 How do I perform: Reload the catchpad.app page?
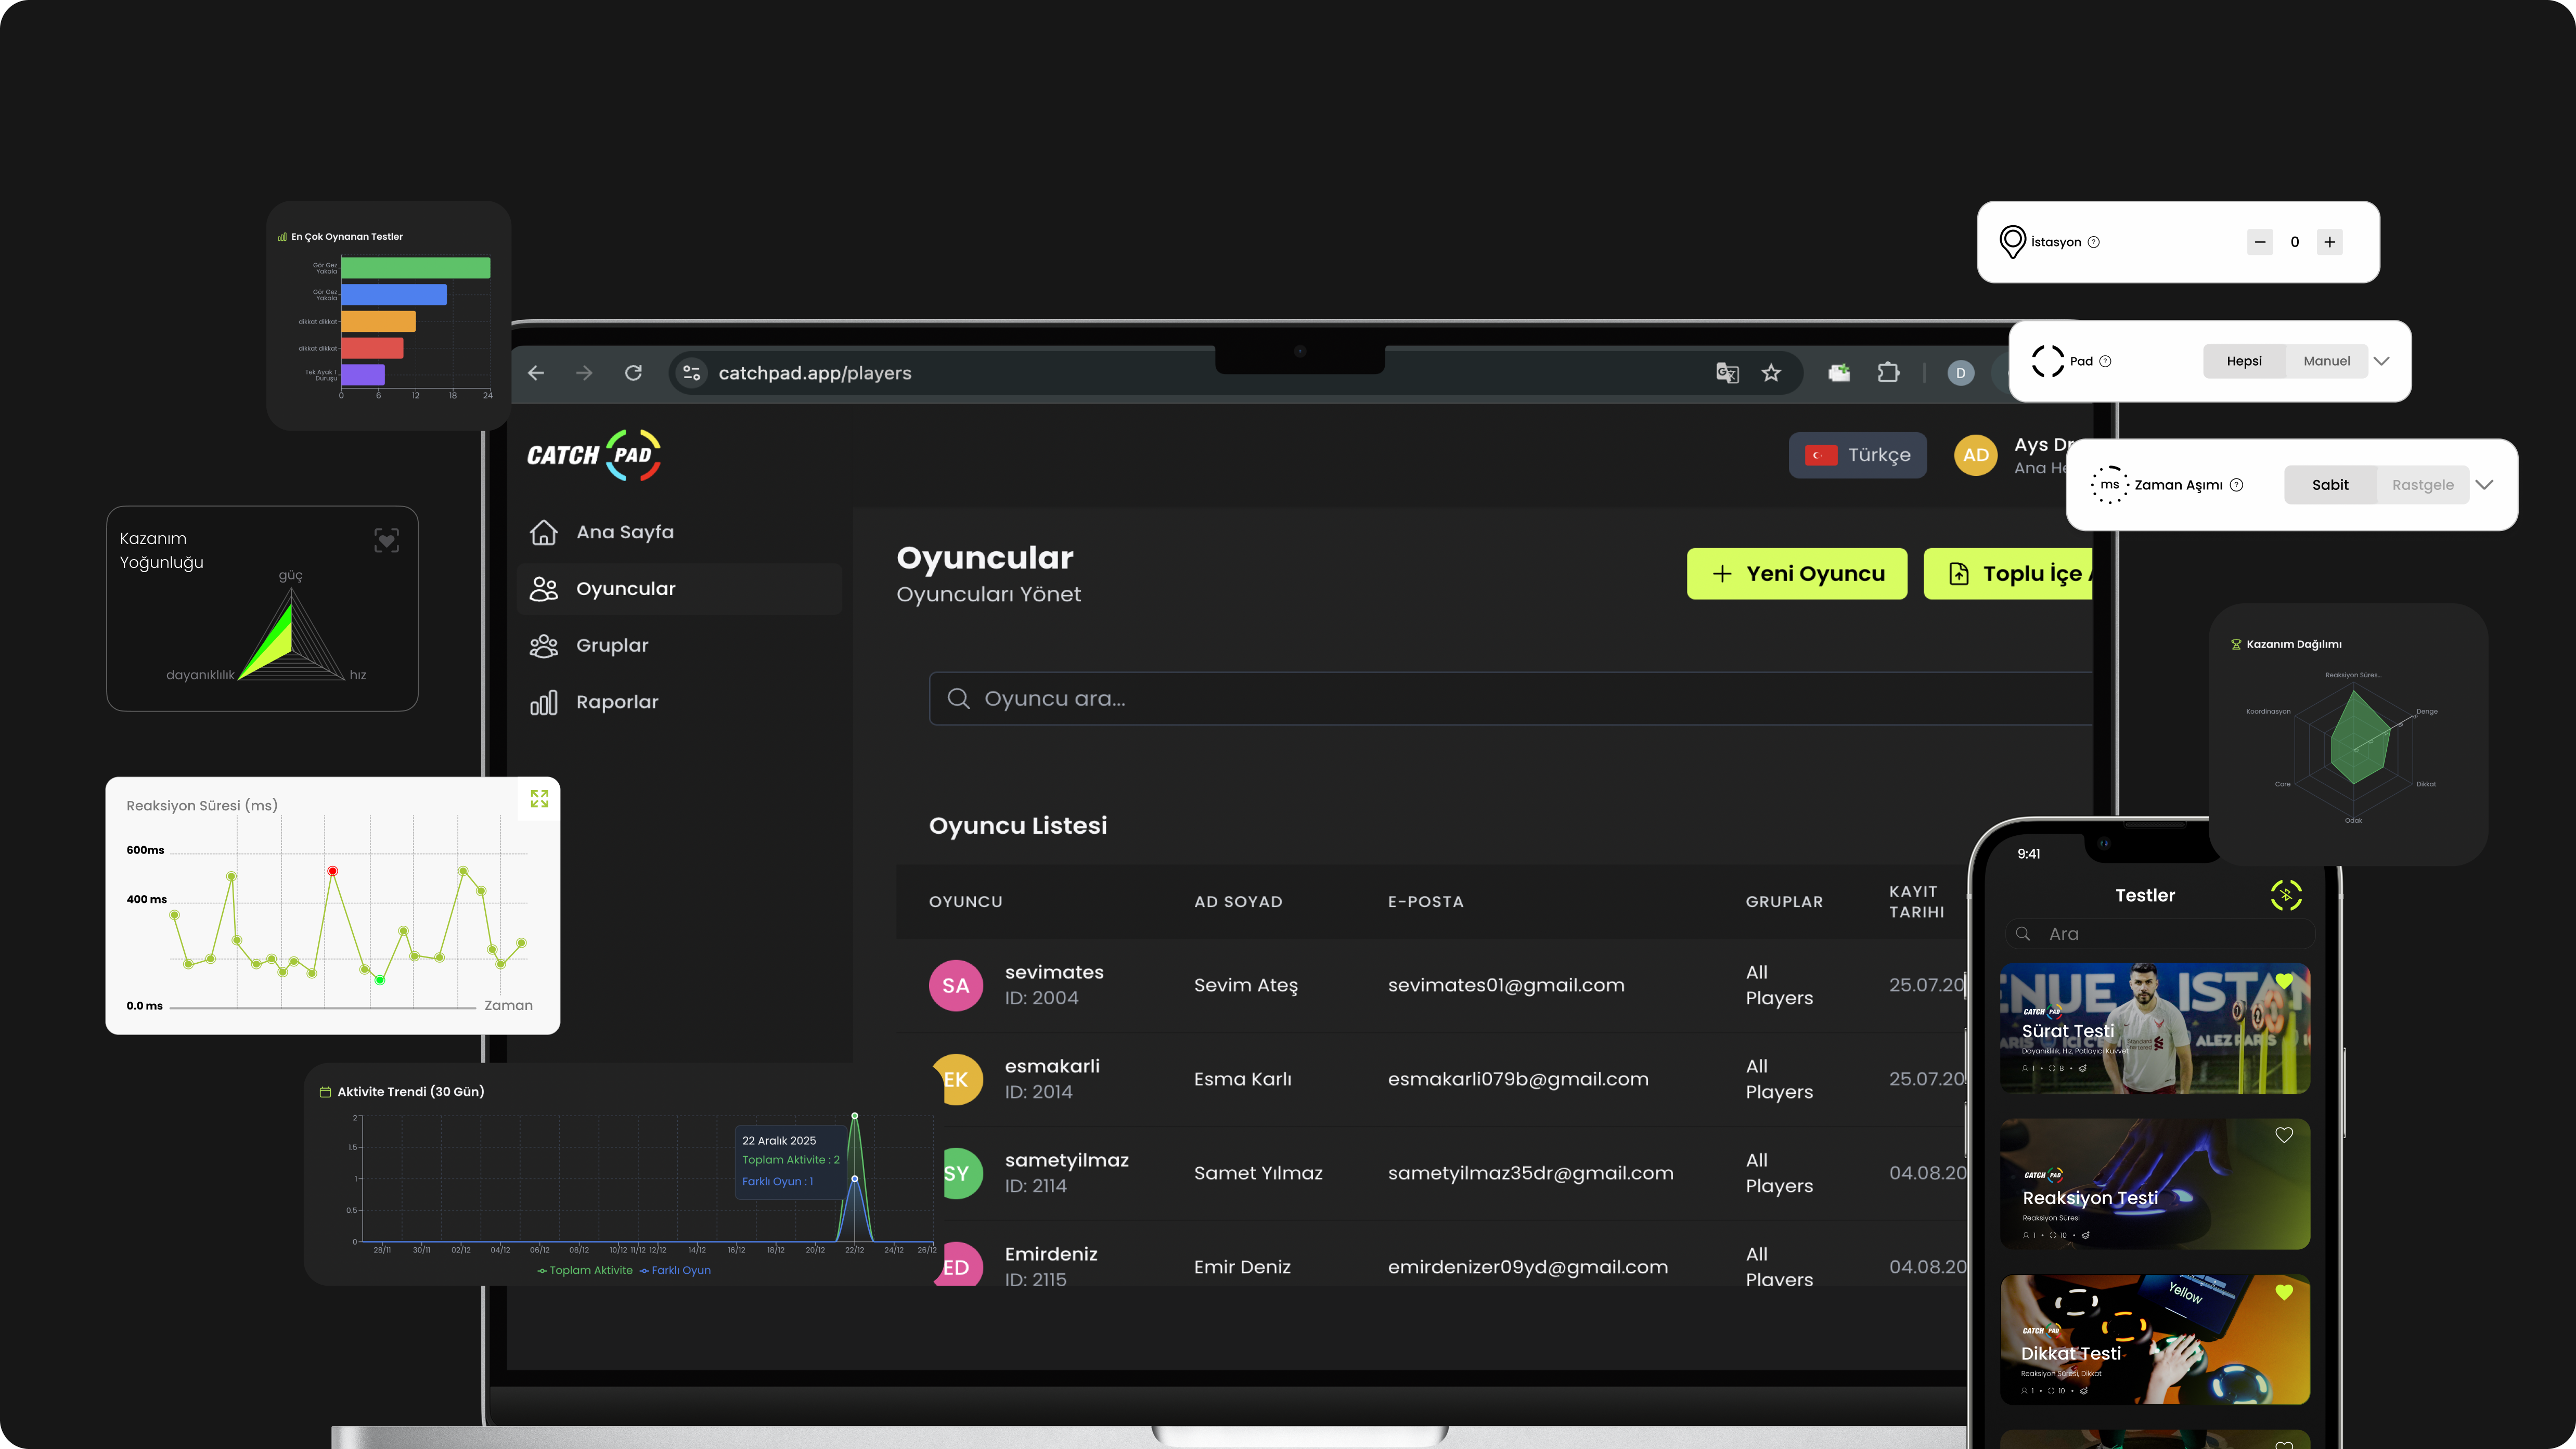click(x=634, y=373)
